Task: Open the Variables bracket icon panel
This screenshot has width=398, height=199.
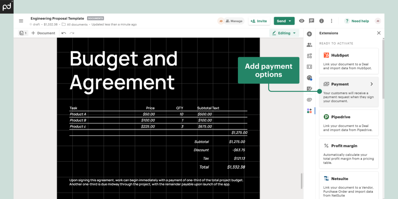Action: pos(309,67)
